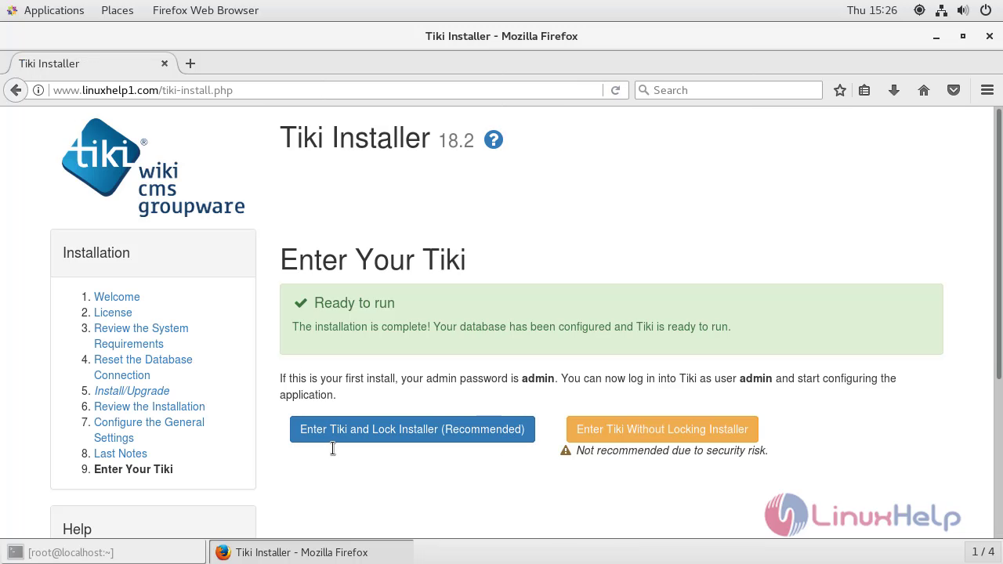Viewport: 1003px width, 564px height.
Task: Show bookmarks list icon in Firefox toolbar
Action: 864,90
